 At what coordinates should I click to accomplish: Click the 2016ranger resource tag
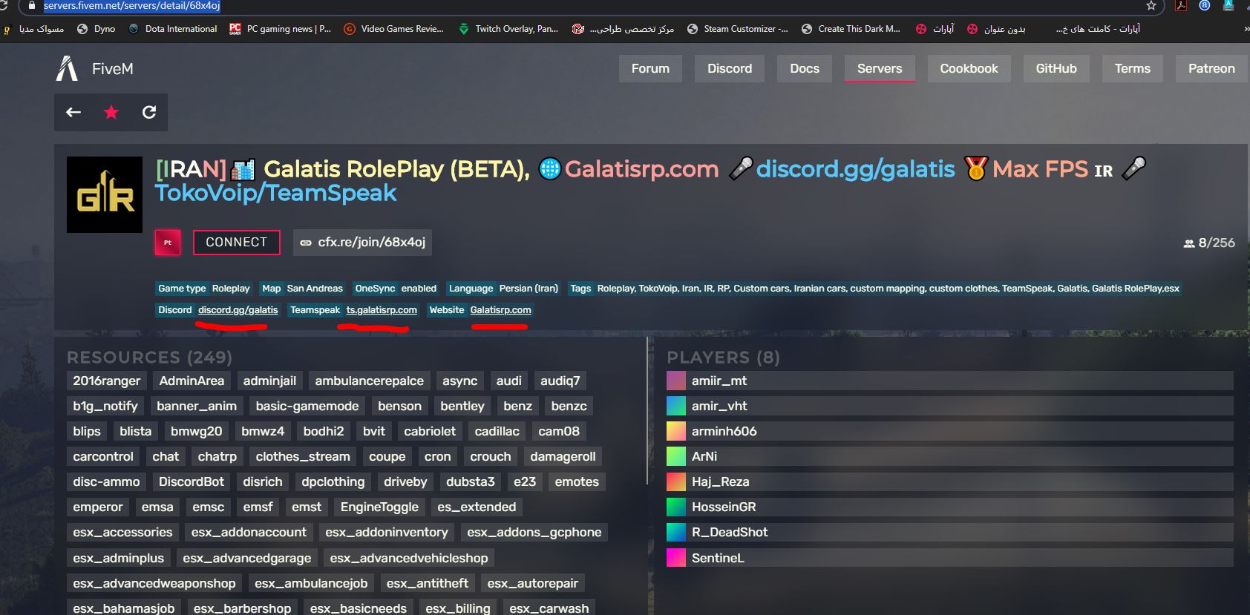pyautogui.click(x=106, y=381)
